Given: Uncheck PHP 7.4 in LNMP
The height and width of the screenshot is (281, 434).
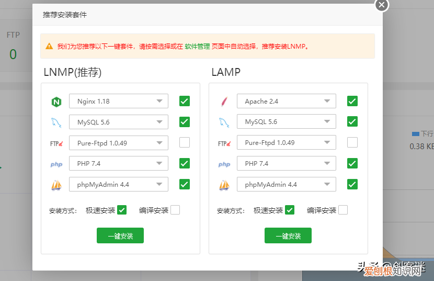Looking at the screenshot, I should point(185,163).
